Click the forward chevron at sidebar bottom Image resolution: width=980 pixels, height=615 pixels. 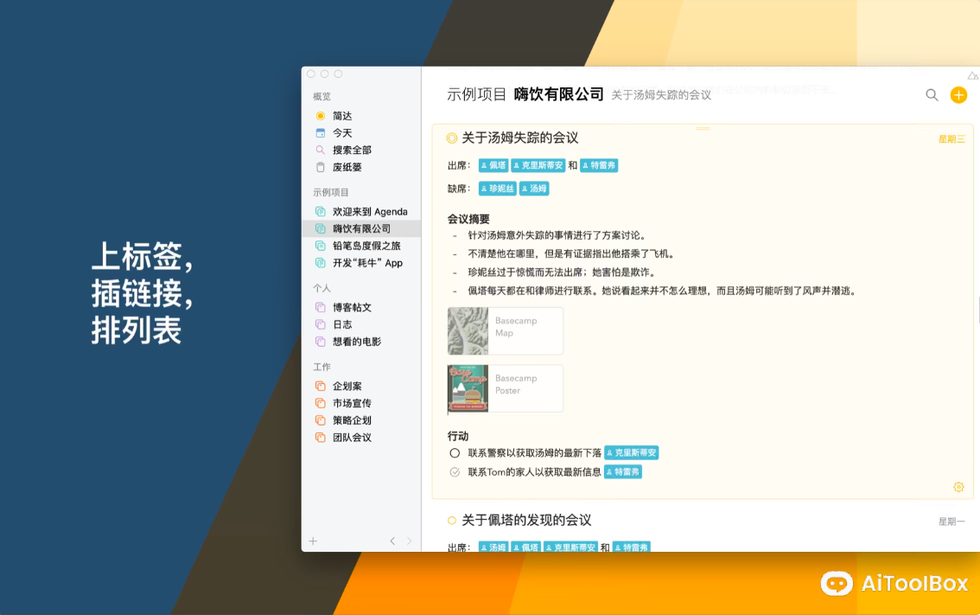(410, 541)
